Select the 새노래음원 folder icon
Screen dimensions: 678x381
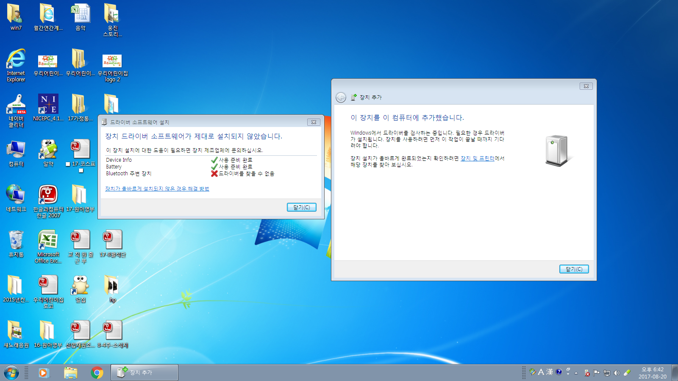16,334
